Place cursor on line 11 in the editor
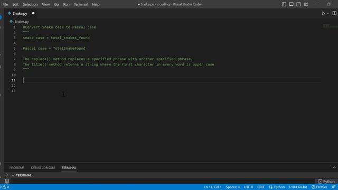 [172, 80]
